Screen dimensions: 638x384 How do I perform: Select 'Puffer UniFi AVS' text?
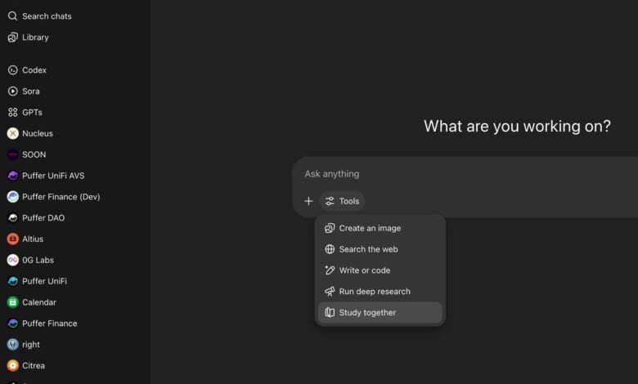coord(53,176)
